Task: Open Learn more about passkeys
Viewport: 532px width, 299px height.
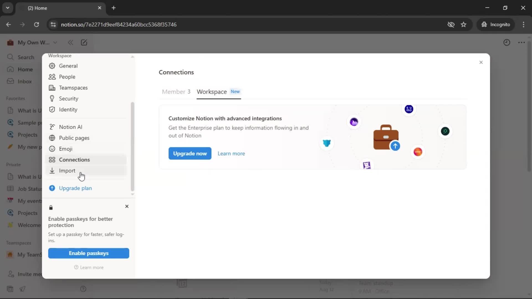Action: [89, 267]
